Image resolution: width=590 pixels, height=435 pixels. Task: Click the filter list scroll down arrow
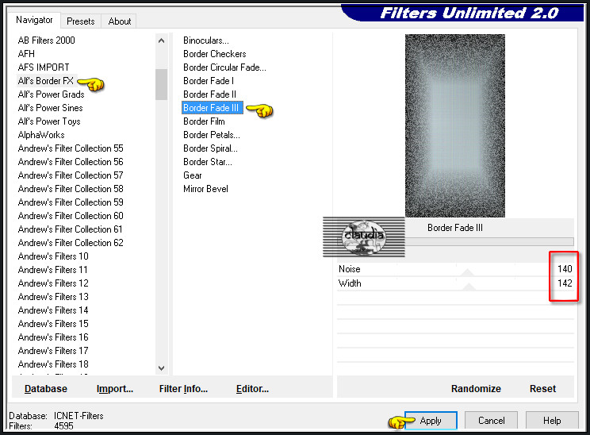[x=162, y=368]
